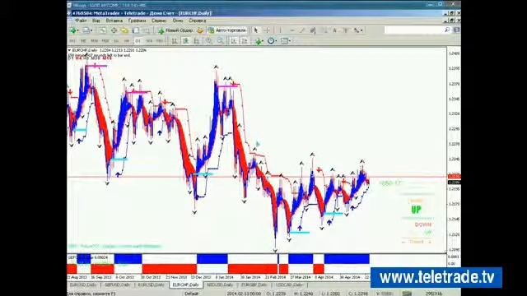This screenshot has width=527, height=296.
Task: Open the Окно menu
Action: pyautogui.click(x=178, y=21)
